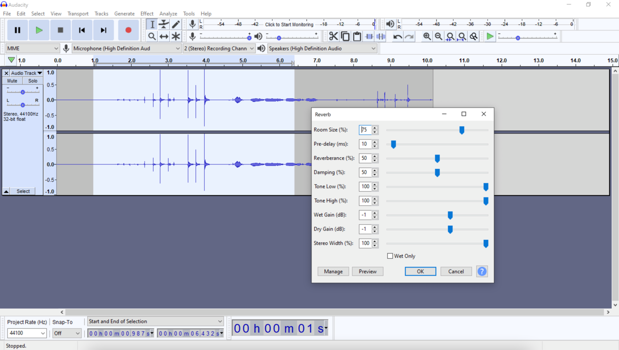619x350 pixels.
Task: Click the Copy icon in edit toolbar
Action: tap(345, 37)
